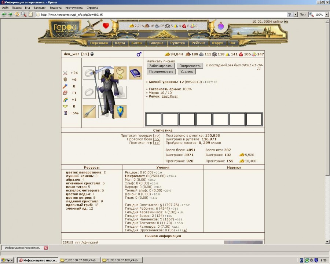The width and height of the screenshot is (330, 264).
Task: Go back with the browser Back arrow
Action: tap(4, 14)
